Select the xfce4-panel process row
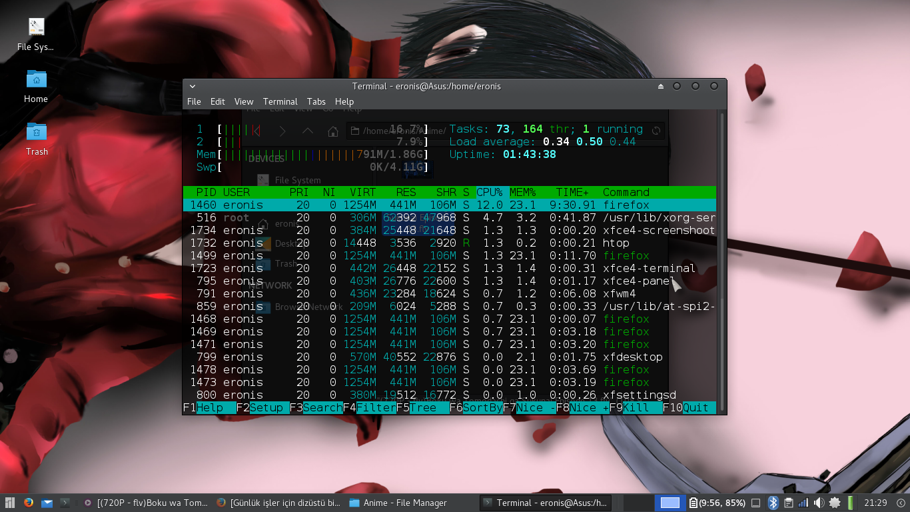Image resolution: width=910 pixels, height=512 pixels. [x=450, y=281]
